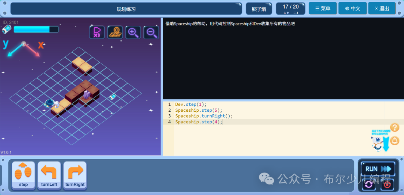Click the 熊子熠 username button
Image resolution: width=404 pixels, height=195 pixels.
point(259,9)
